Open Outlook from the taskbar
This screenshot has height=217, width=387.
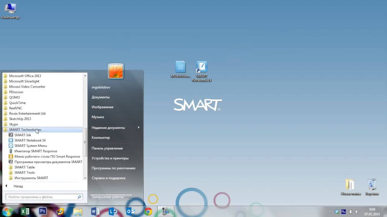tap(131, 211)
